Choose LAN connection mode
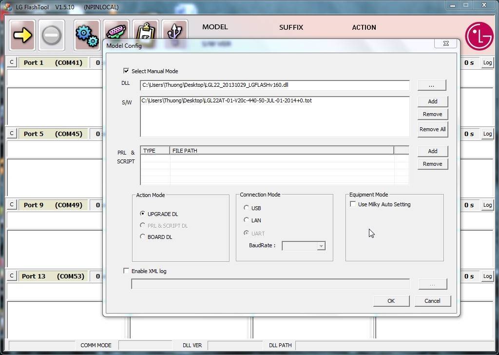This screenshot has width=499, height=355. [246, 220]
